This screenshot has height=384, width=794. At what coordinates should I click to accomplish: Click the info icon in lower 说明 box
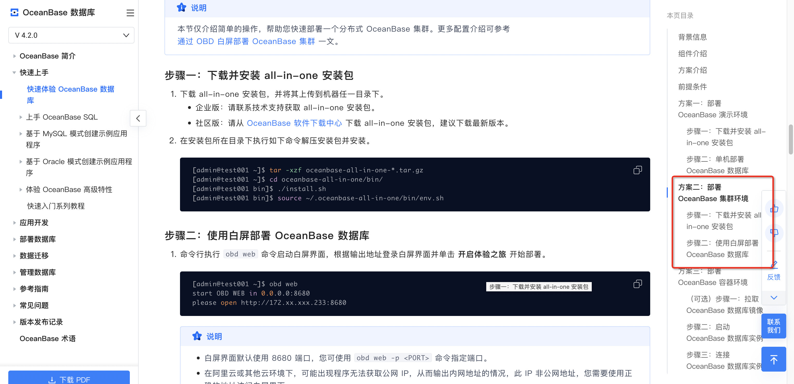coord(197,336)
